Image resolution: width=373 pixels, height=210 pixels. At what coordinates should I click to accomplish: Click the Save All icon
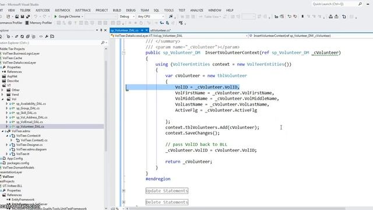click(x=28, y=16)
